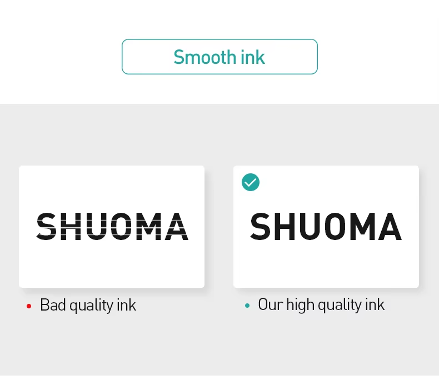Click letter H in the streaky SHUOMA print
The width and height of the screenshot is (439, 380).
point(72,227)
